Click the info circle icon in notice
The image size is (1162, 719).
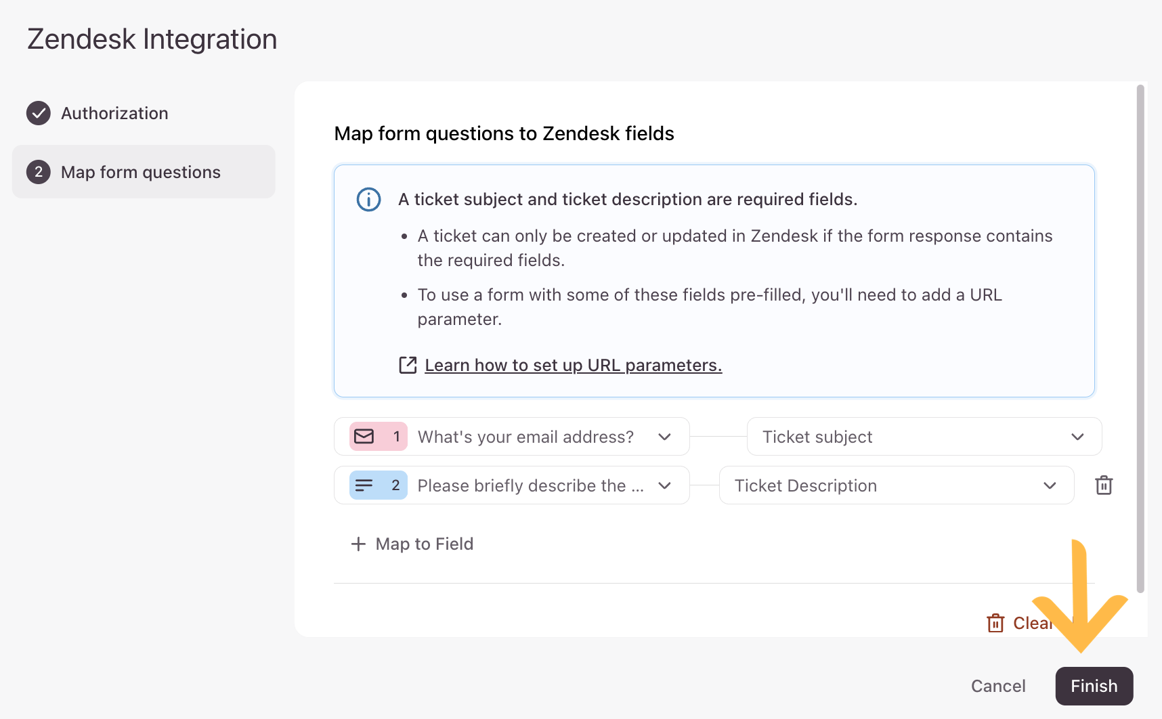click(x=368, y=200)
